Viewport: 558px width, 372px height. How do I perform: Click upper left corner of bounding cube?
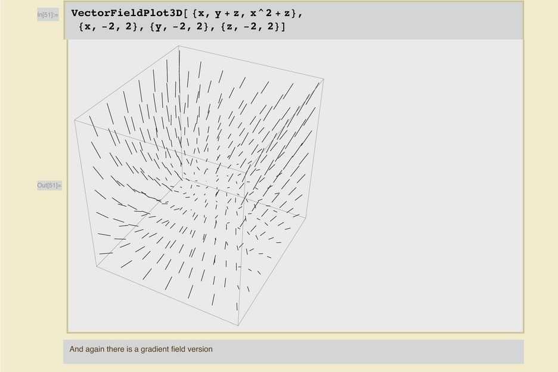tap(75, 120)
